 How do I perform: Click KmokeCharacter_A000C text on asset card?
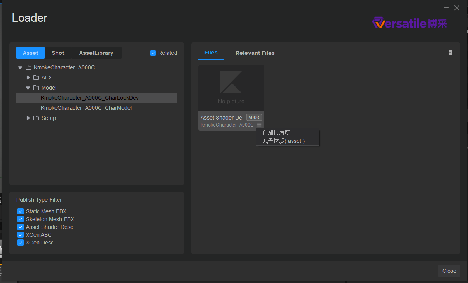[227, 125]
